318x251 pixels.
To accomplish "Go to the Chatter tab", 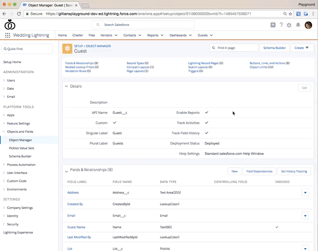I will pos(78,35).
